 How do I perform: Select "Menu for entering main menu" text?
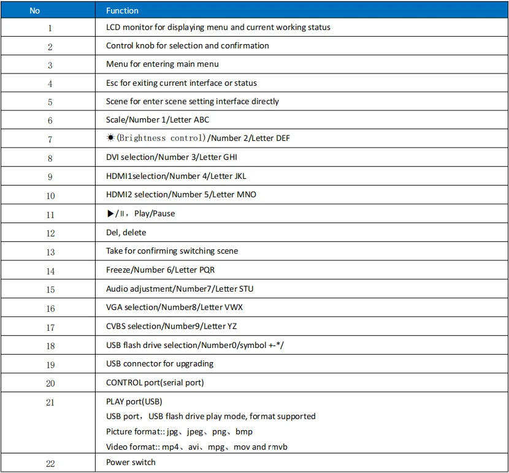(x=162, y=64)
